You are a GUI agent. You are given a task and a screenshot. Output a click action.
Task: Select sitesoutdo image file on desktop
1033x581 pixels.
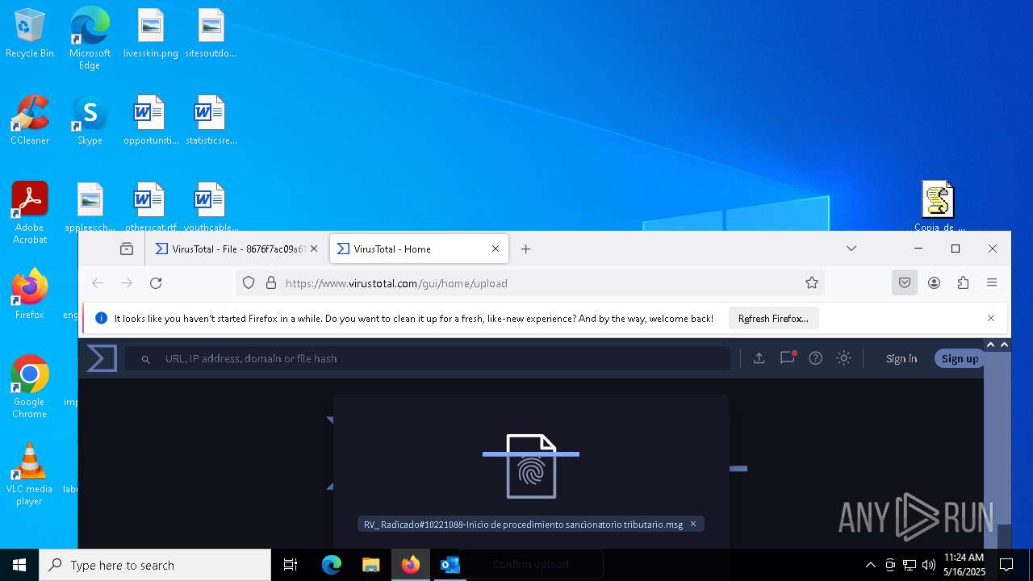point(211,33)
